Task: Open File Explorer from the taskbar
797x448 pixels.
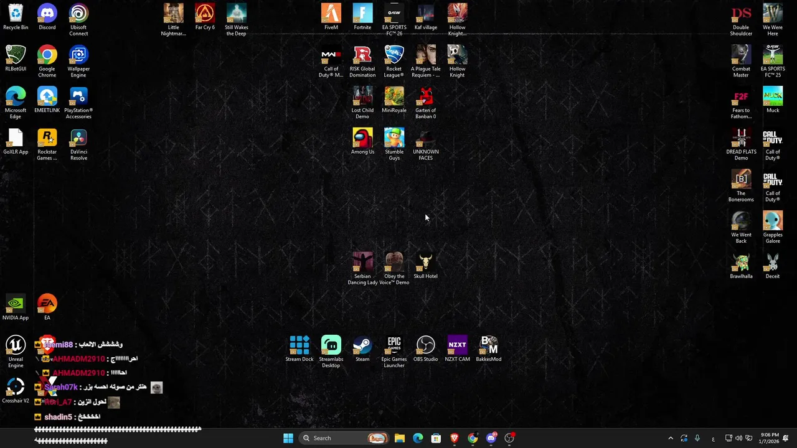Action: (400, 438)
